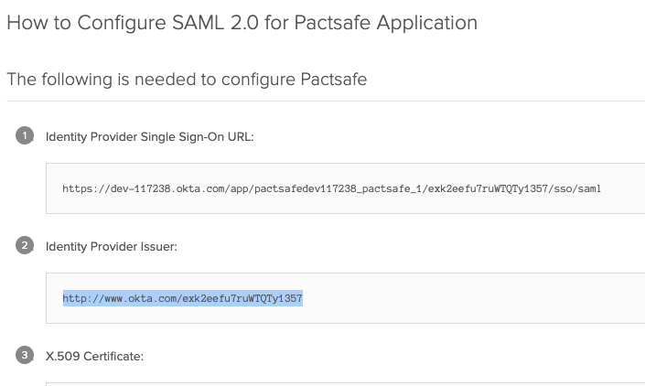Click the word 'Pactsafe' in the subheading

[x=334, y=80]
